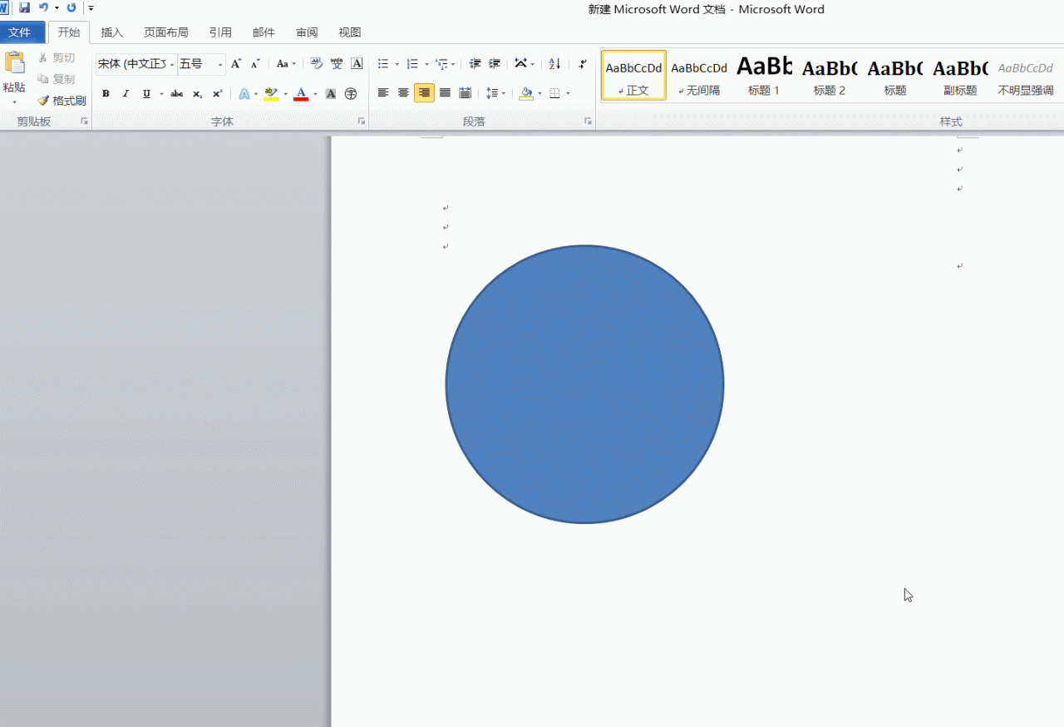Open the font color dropdown arrow
Image resolution: width=1064 pixels, height=727 pixels.
[x=316, y=94]
